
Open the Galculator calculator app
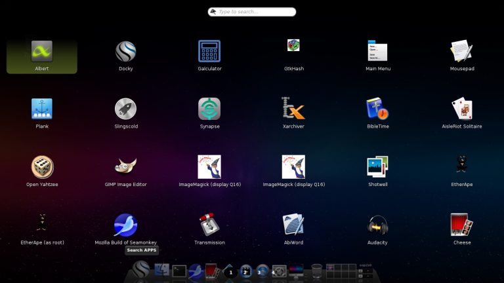209,52
